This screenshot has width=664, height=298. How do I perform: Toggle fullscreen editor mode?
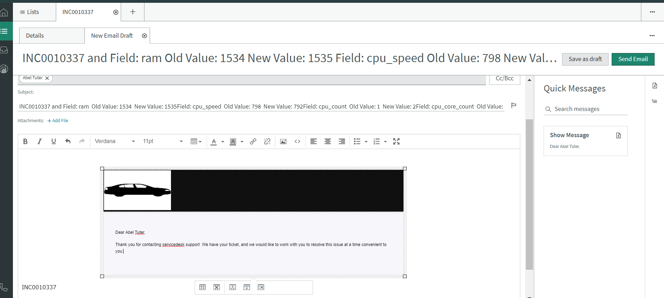point(396,141)
